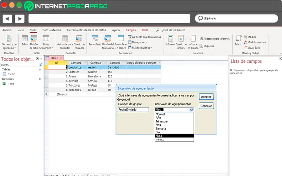Click the Cancelar button in dialog
282x176 pixels.
(206, 106)
